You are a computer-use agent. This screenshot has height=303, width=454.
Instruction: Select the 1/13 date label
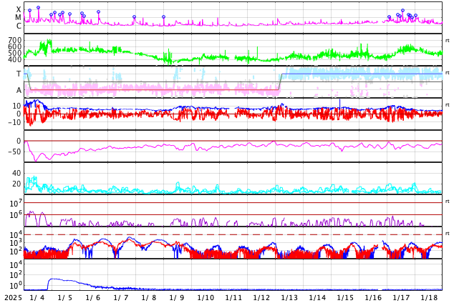(289, 297)
